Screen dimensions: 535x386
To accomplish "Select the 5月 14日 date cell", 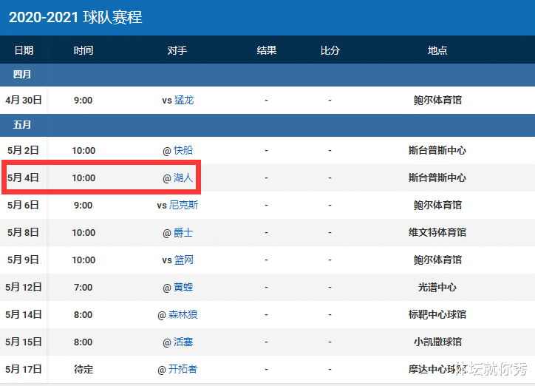I will [24, 314].
